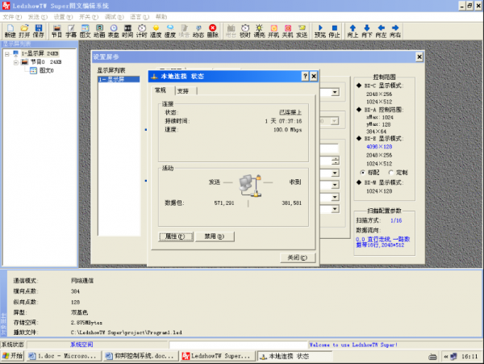Open the 调试 menu

pos(115,17)
